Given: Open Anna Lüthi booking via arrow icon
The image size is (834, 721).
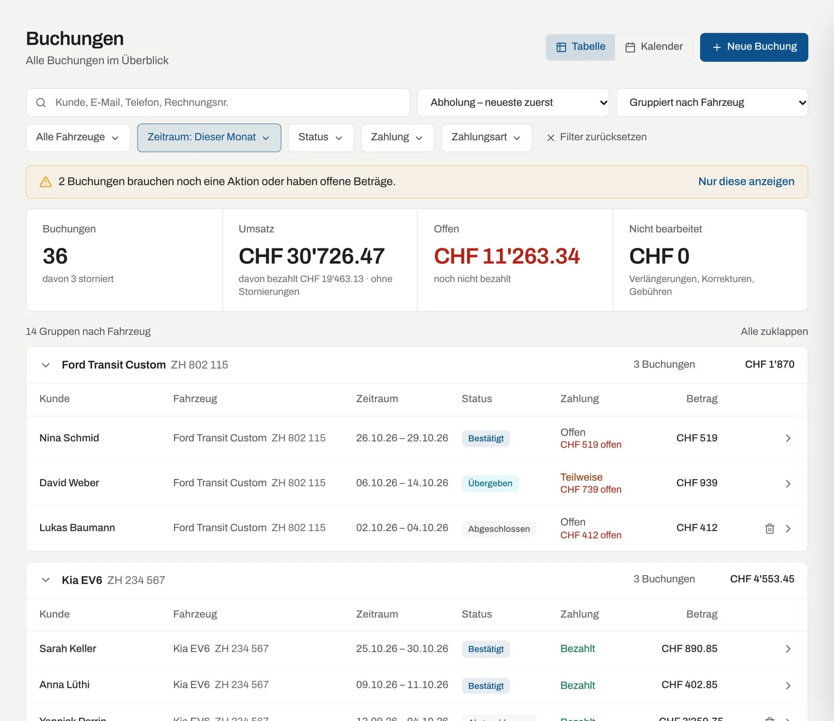Looking at the screenshot, I should tap(788, 686).
